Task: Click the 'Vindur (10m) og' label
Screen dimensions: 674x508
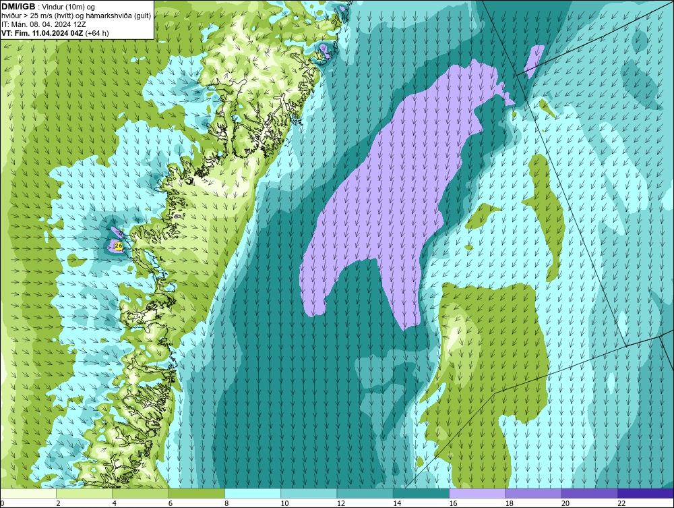Action: coord(69,7)
